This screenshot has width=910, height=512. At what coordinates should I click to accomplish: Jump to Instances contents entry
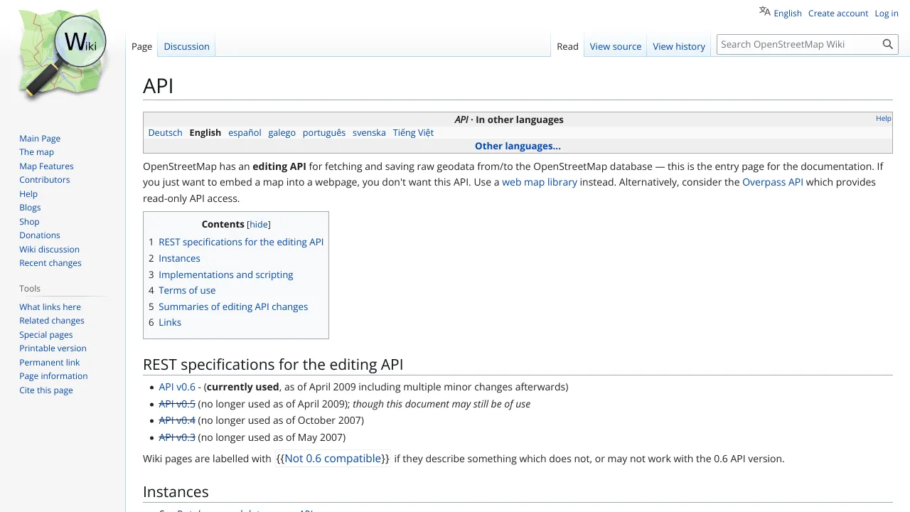(x=179, y=258)
